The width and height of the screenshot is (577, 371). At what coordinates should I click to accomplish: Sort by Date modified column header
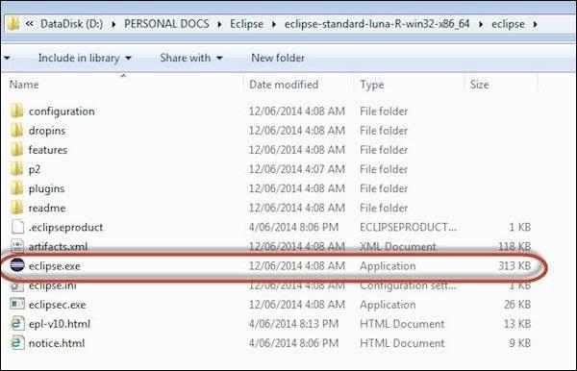coord(284,85)
